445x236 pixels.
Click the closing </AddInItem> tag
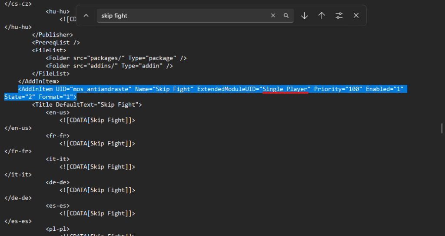point(38,81)
